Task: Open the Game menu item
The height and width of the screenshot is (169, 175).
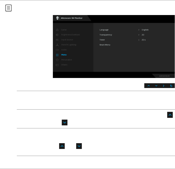Action: pyautogui.click(x=64, y=30)
